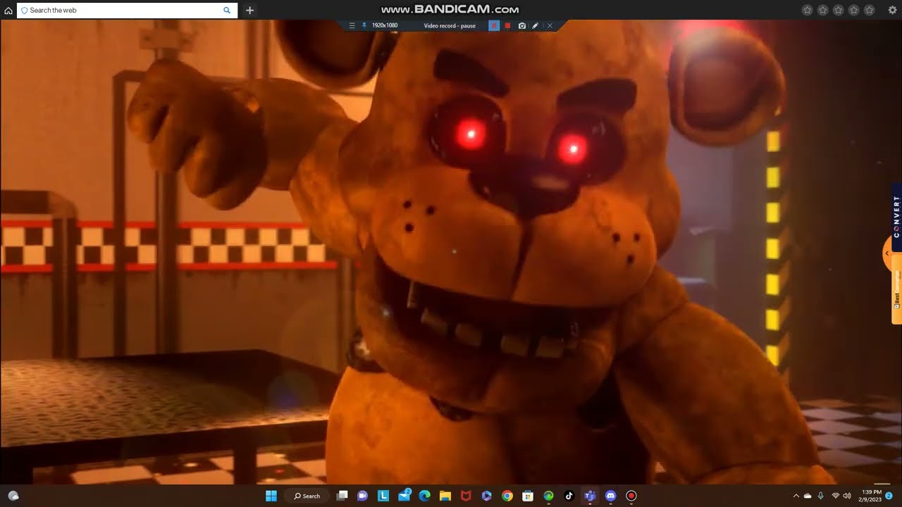Open McAfee from the taskbar

coord(465,496)
